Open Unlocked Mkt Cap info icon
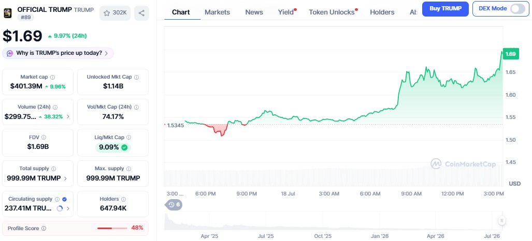 pos(136,77)
